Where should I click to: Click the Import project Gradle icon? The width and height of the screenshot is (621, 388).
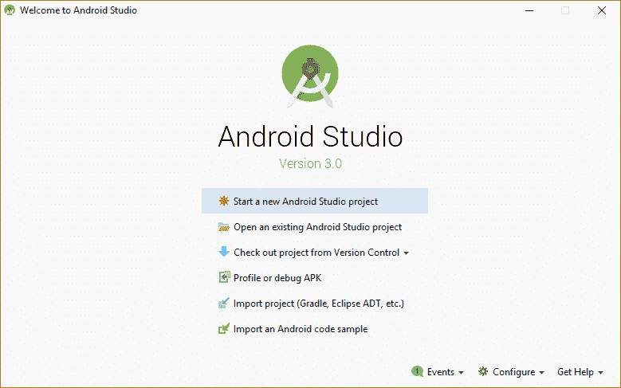[x=224, y=303]
